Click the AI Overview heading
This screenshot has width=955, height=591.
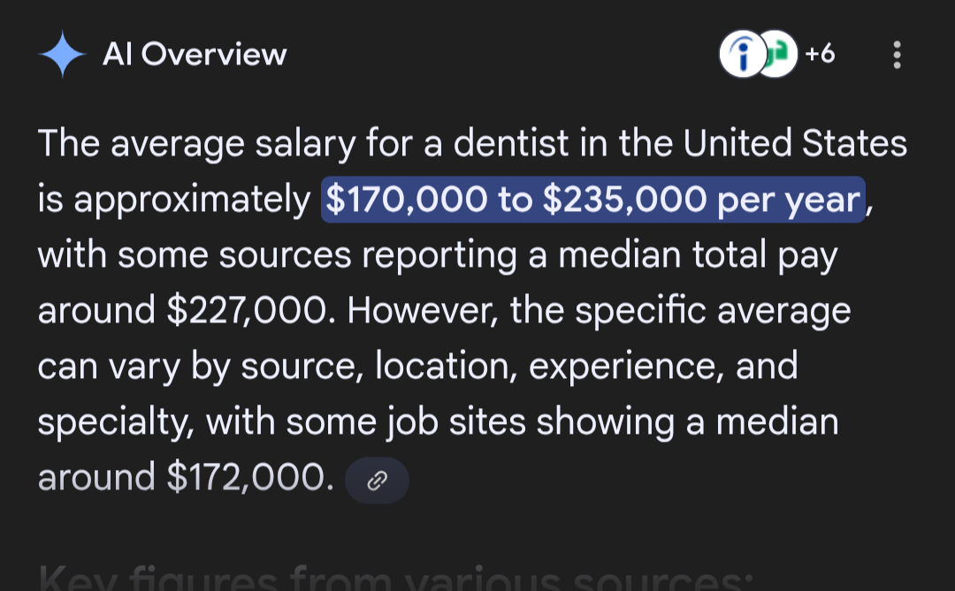(195, 55)
